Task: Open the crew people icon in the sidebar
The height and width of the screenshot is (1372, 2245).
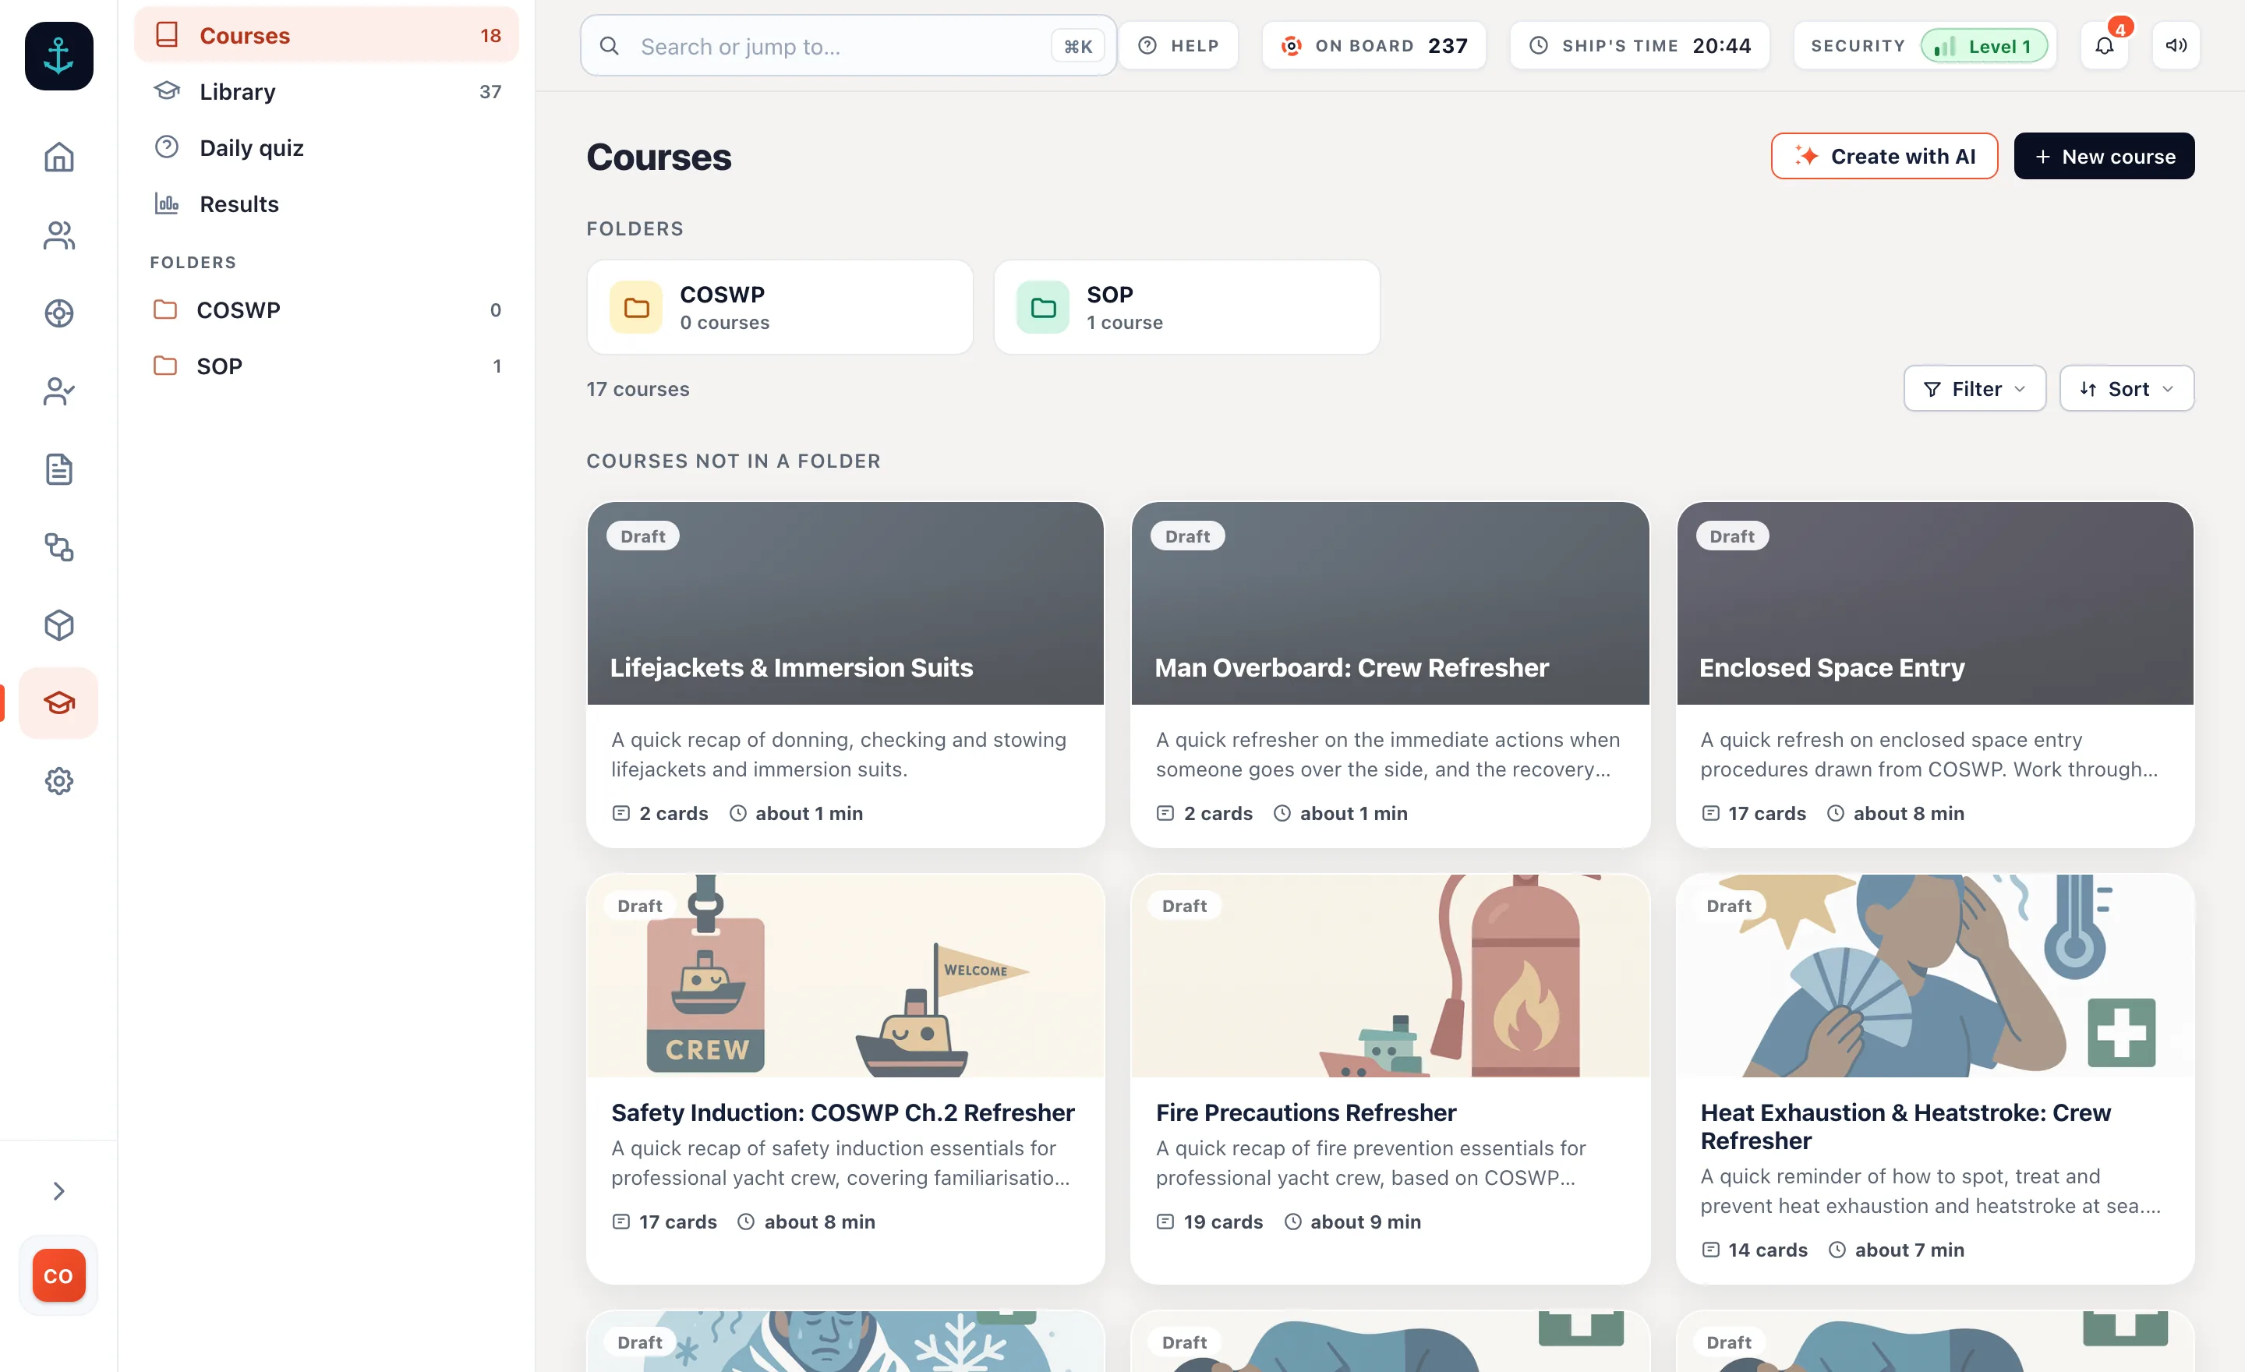Action: (x=58, y=235)
